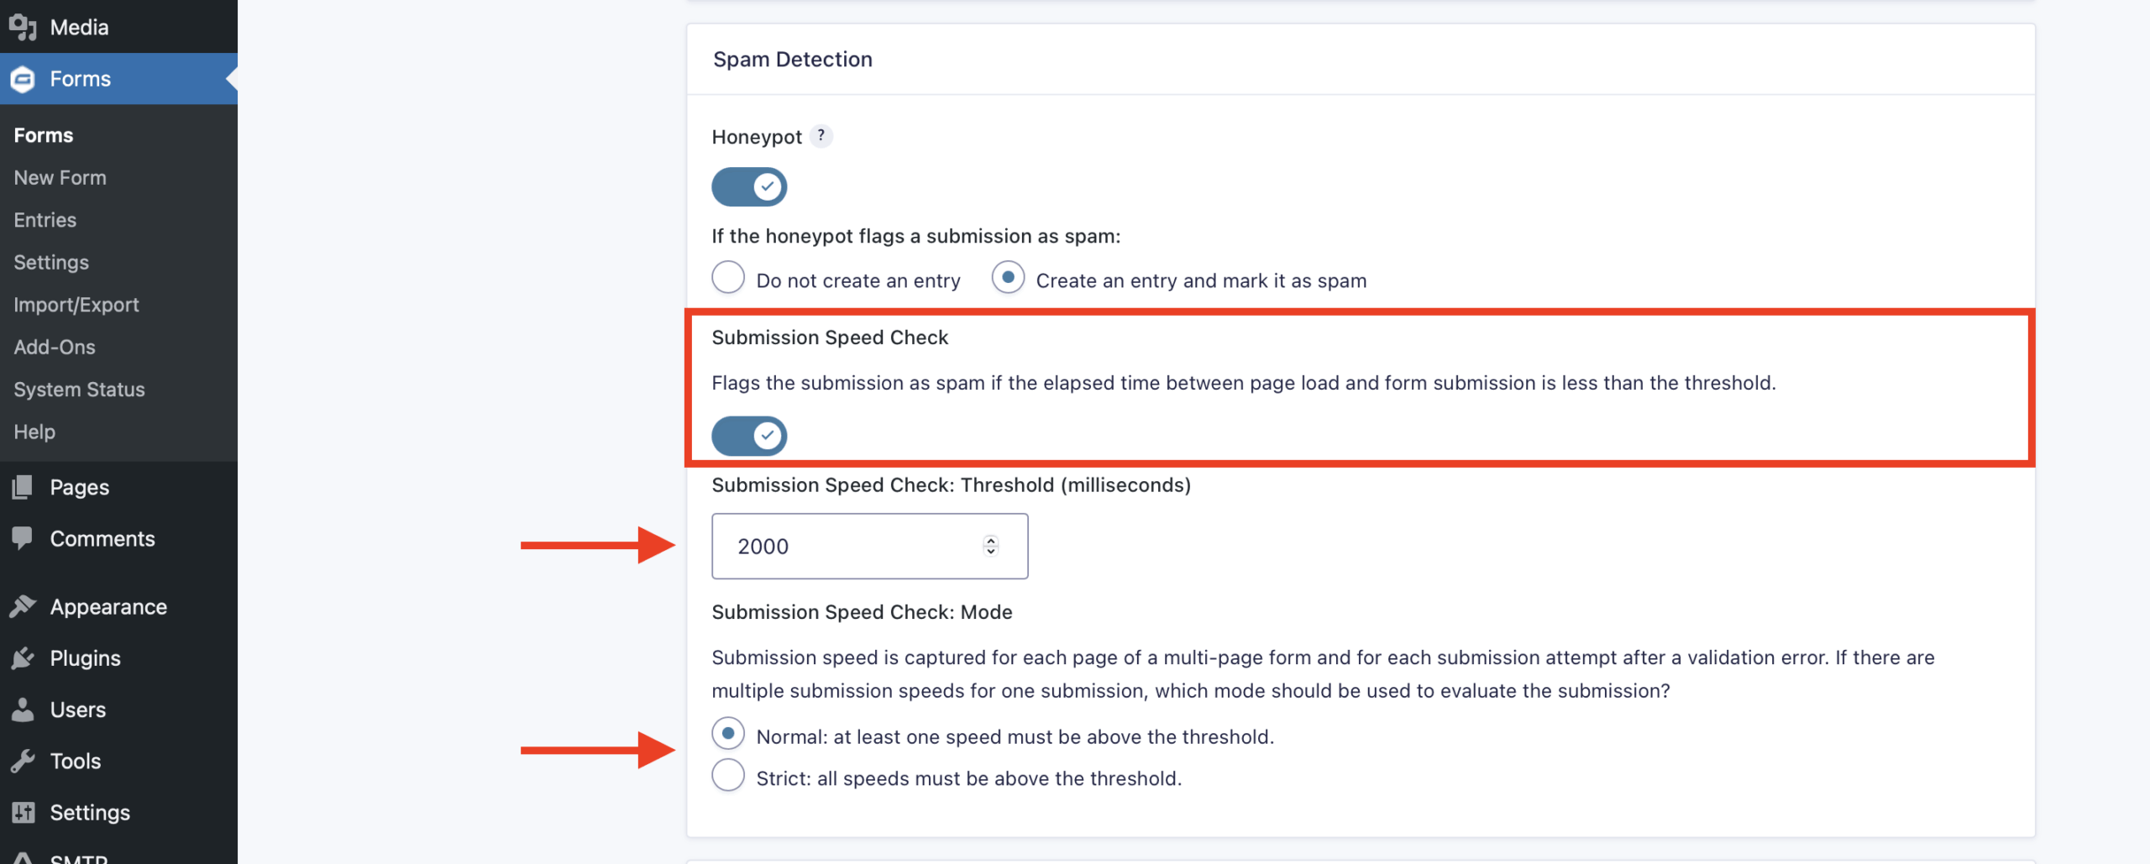The width and height of the screenshot is (2150, 864).
Task: Click the Users icon in sidebar
Action: pos(23,710)
